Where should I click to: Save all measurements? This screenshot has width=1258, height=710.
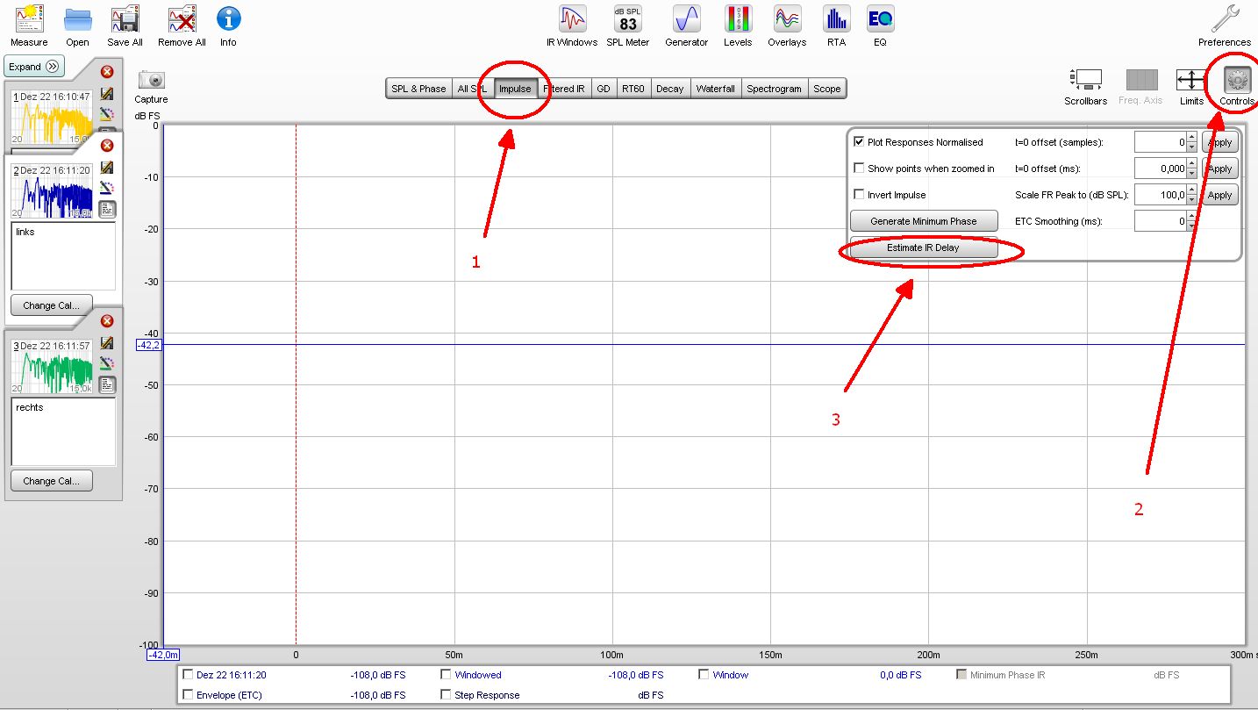[x=125, y=25]
